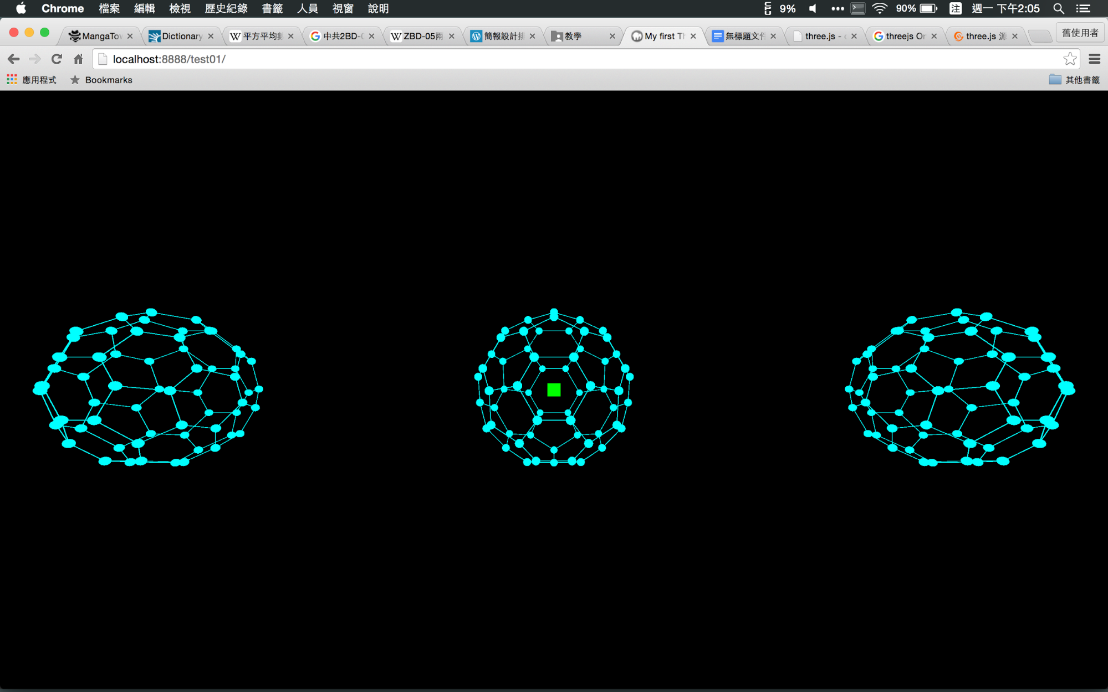This screenshot has width=1108, height=692.
Task: Open the 視窗 menu
Action: click(343, 8)
